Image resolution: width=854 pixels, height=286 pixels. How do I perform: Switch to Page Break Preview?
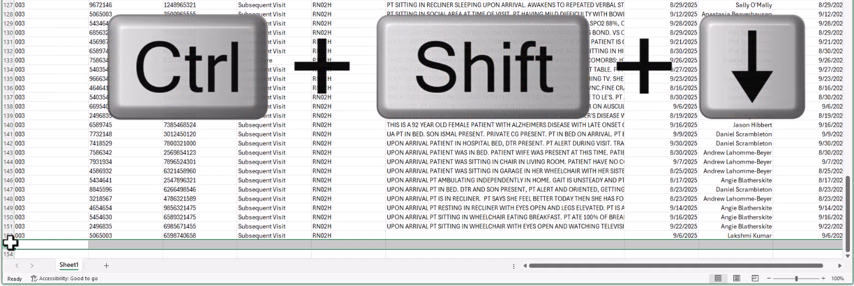tap(755, 279)
